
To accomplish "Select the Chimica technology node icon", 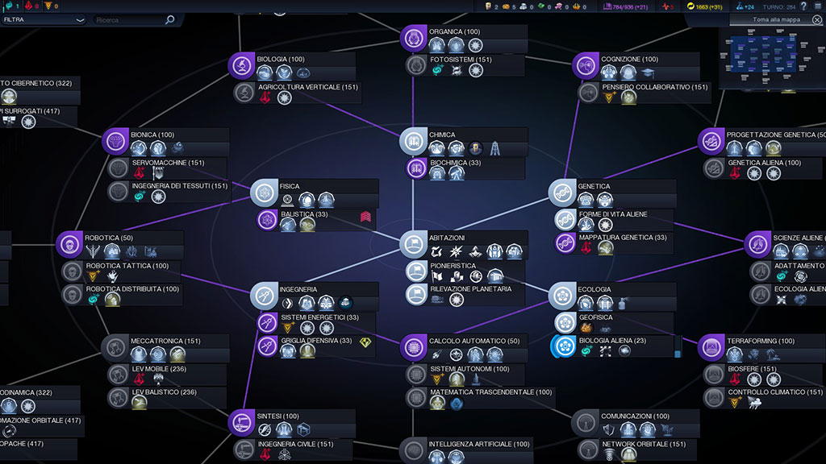I will tap(413, 141).
